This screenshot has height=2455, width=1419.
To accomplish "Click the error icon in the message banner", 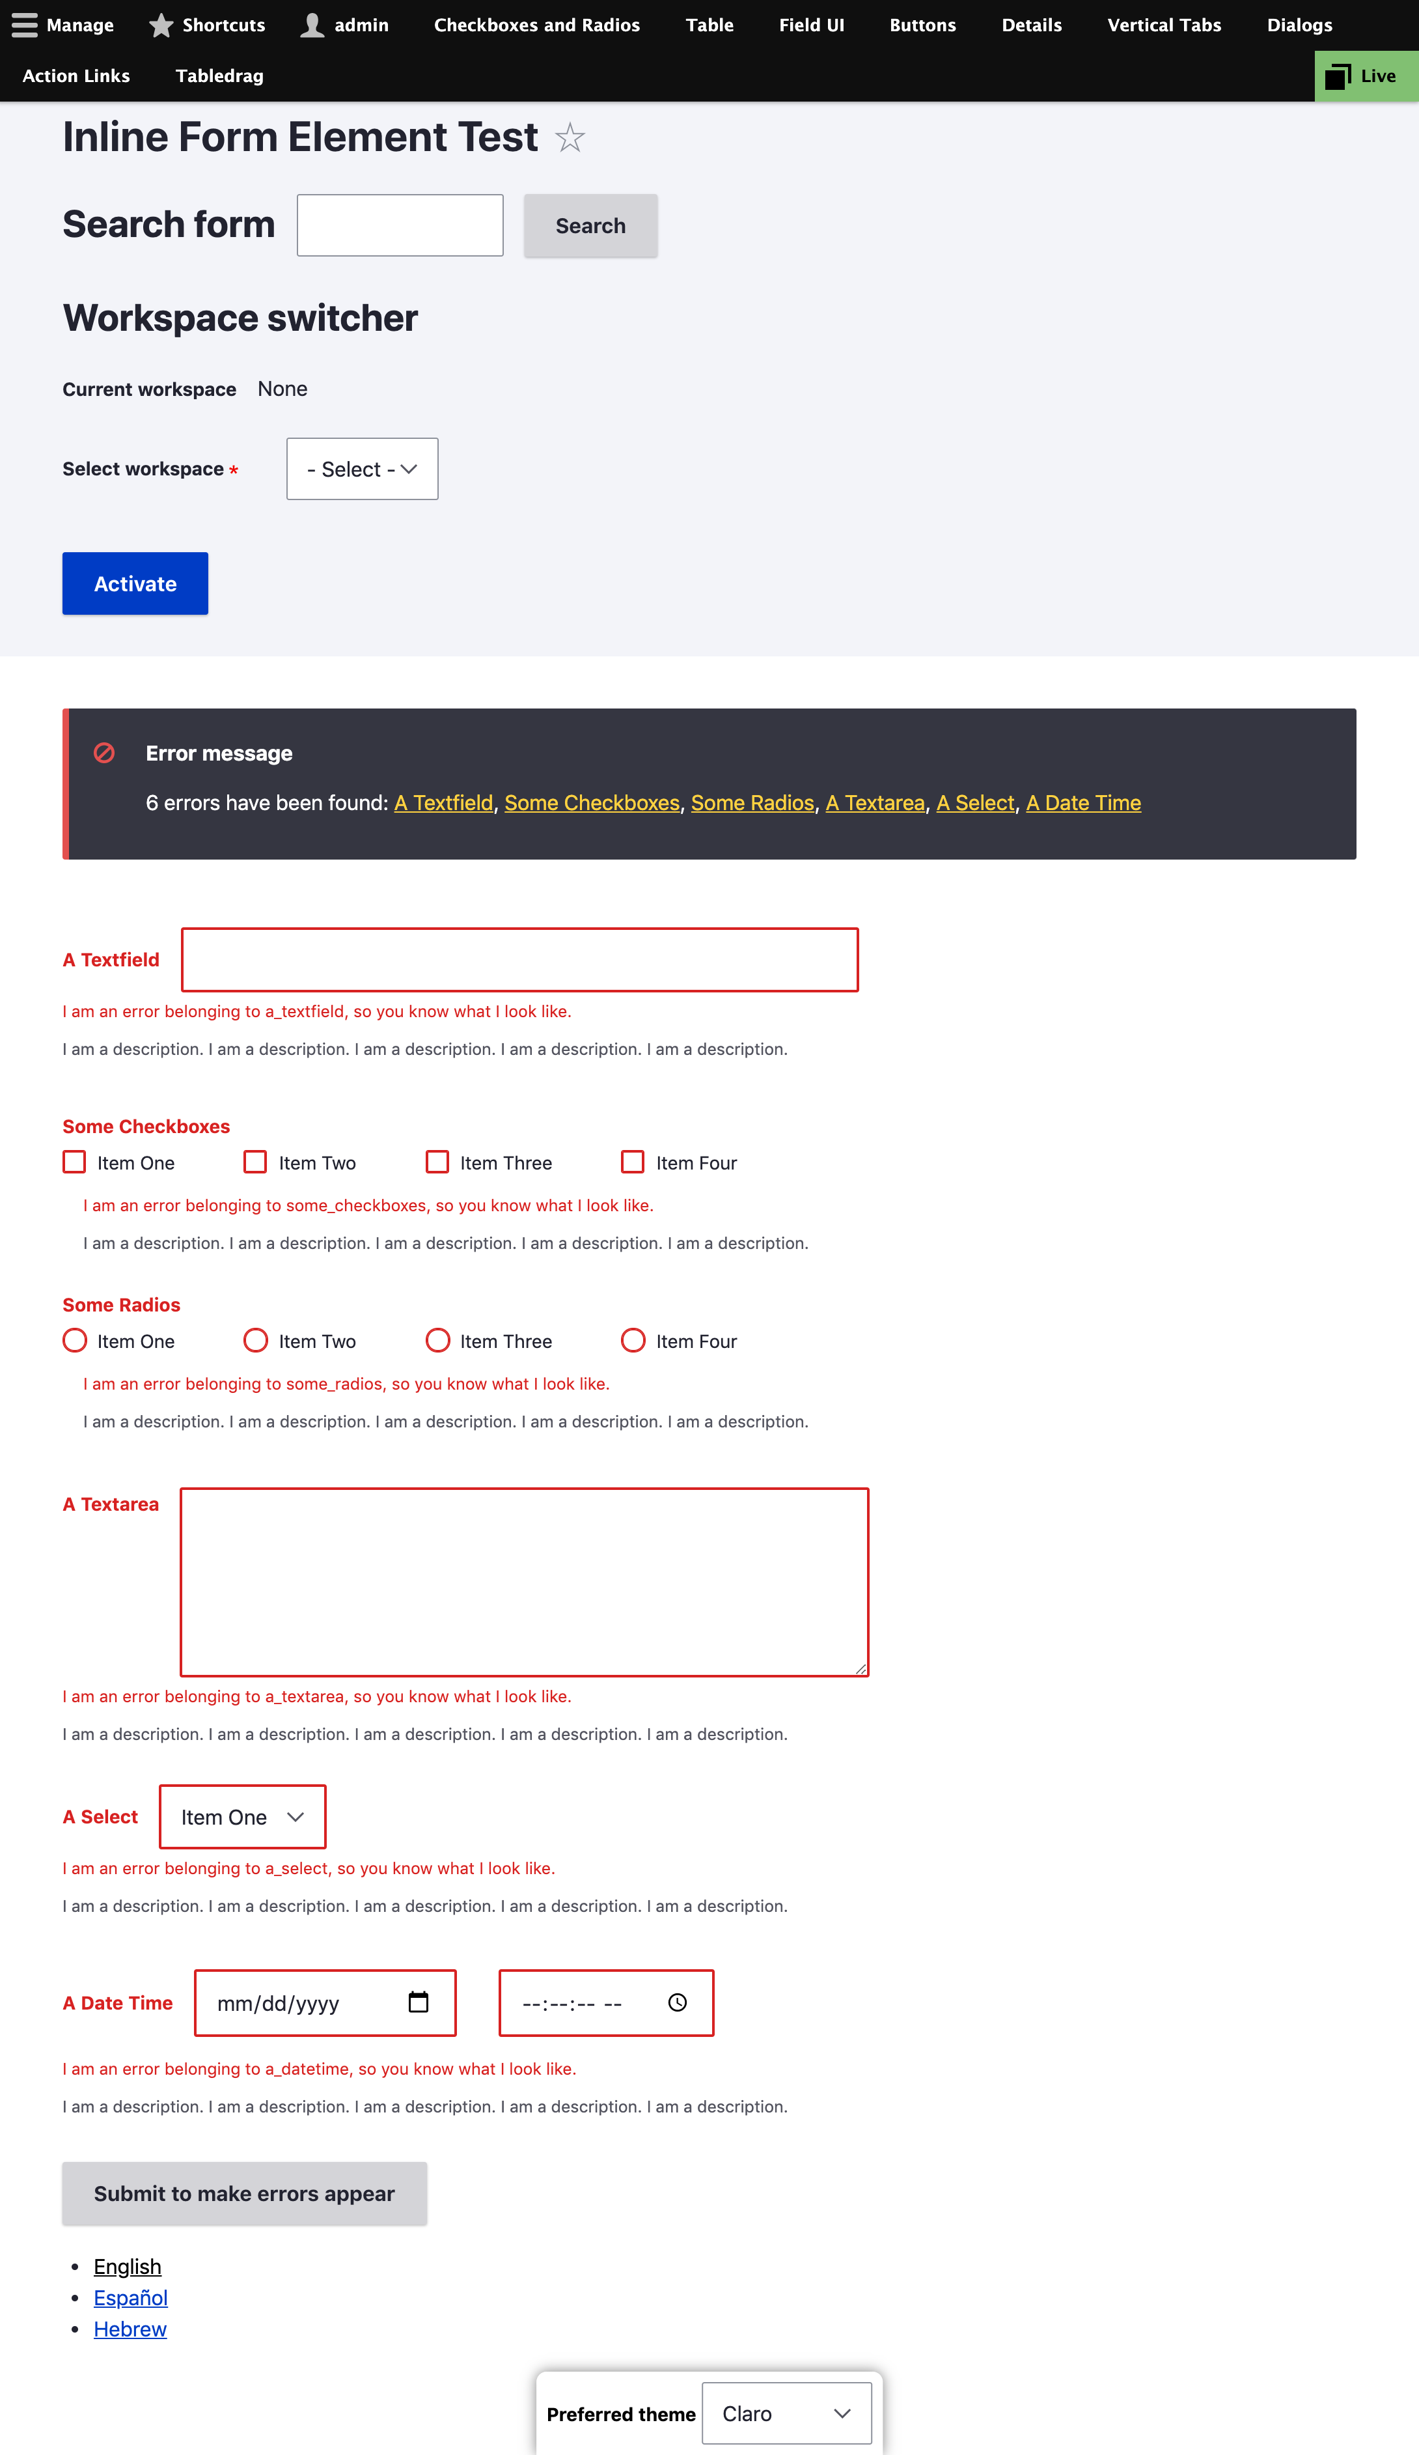I will click(x=104, y=752).
